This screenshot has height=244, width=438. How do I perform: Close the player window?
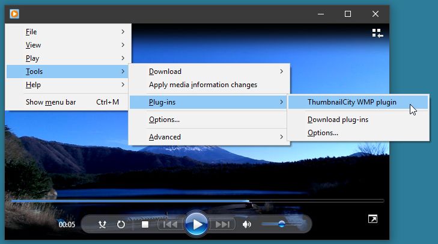(375, 14)
